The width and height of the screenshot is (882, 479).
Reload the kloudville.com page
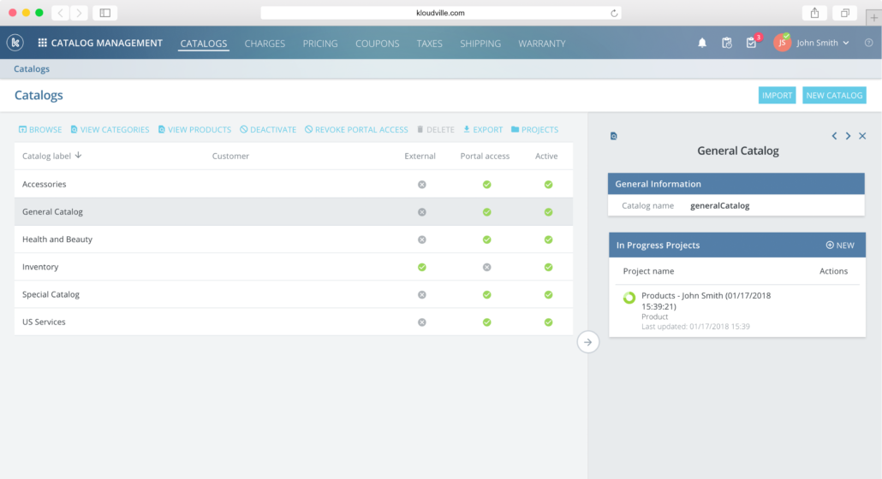614,13
